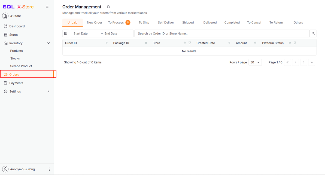Open the column settings icon
Viewport: 325px width, 175px height.
click(x=66, y=33)
